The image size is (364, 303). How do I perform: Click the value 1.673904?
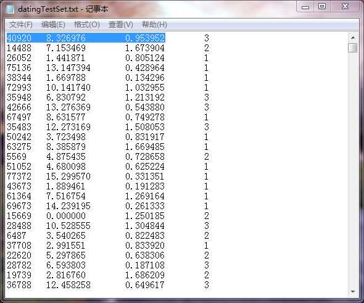point(145,48)
